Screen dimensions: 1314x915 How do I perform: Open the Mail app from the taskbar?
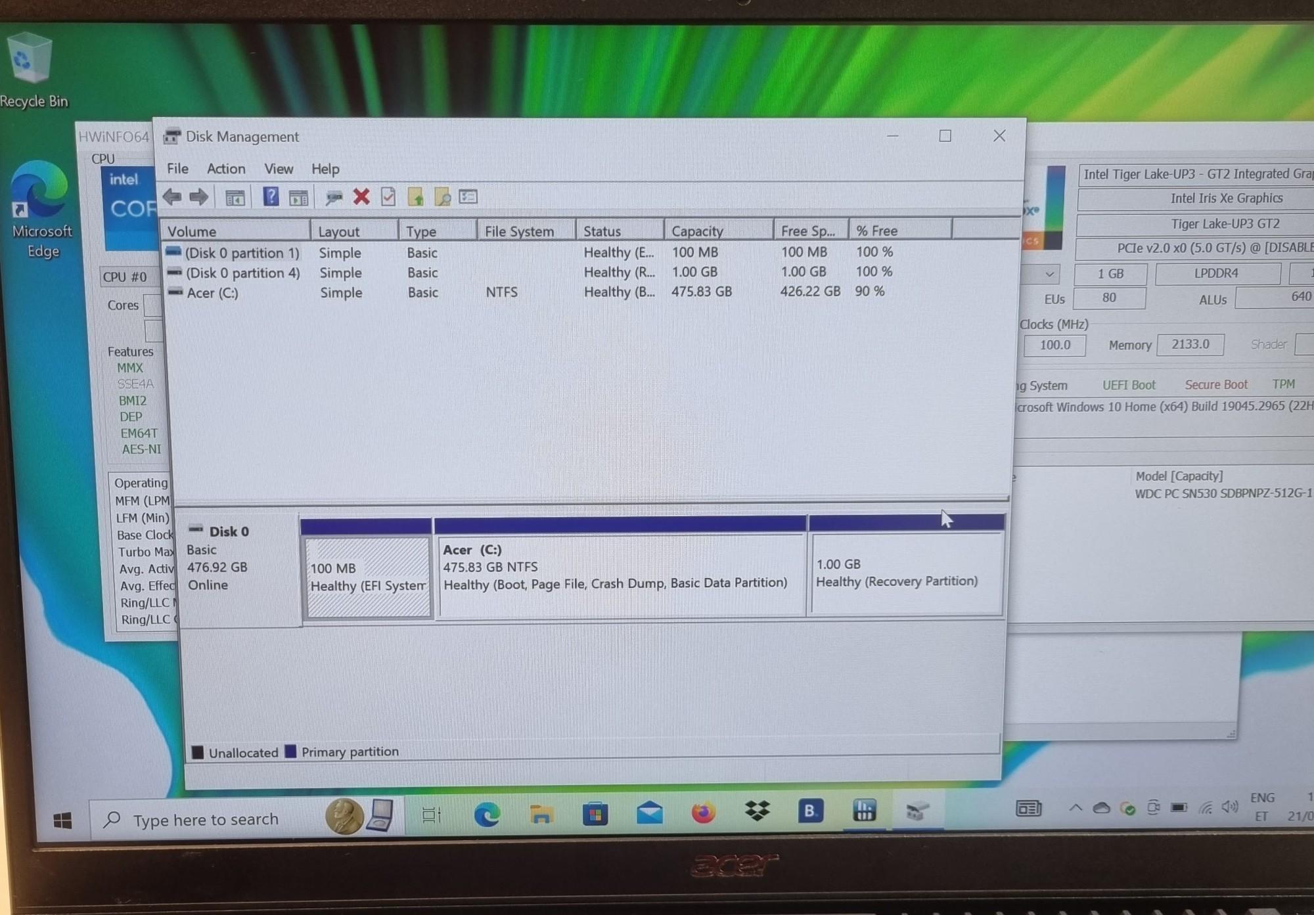point(649,813)
